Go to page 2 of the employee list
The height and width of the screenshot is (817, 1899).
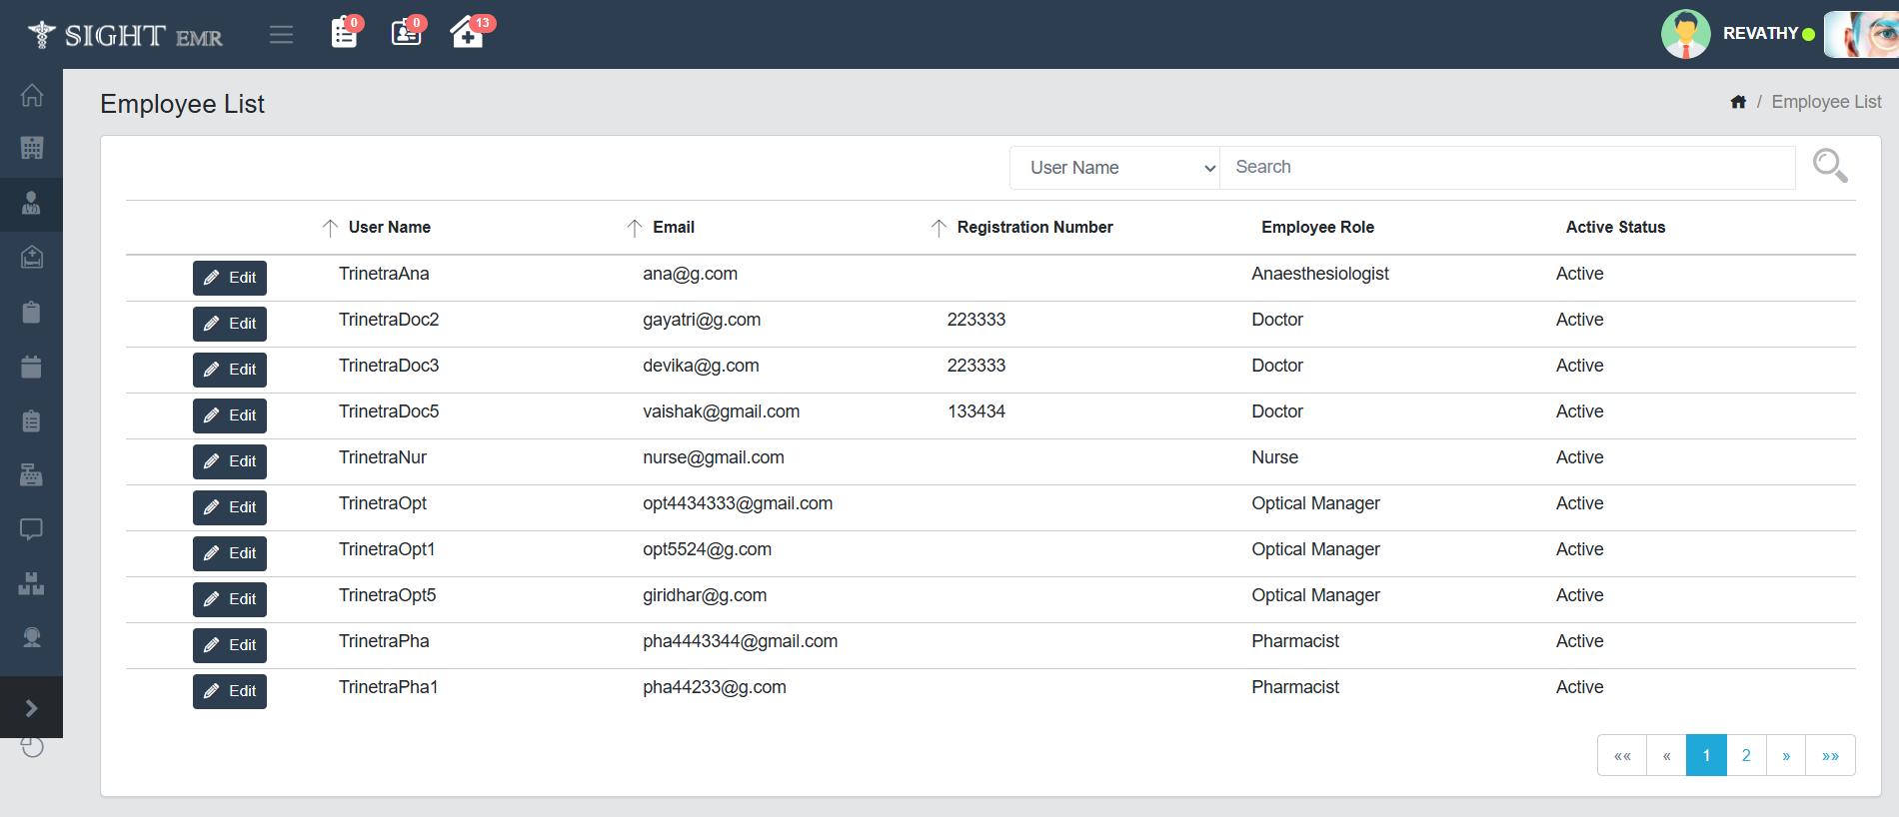pyautogui.click(x=1745, y=756)
